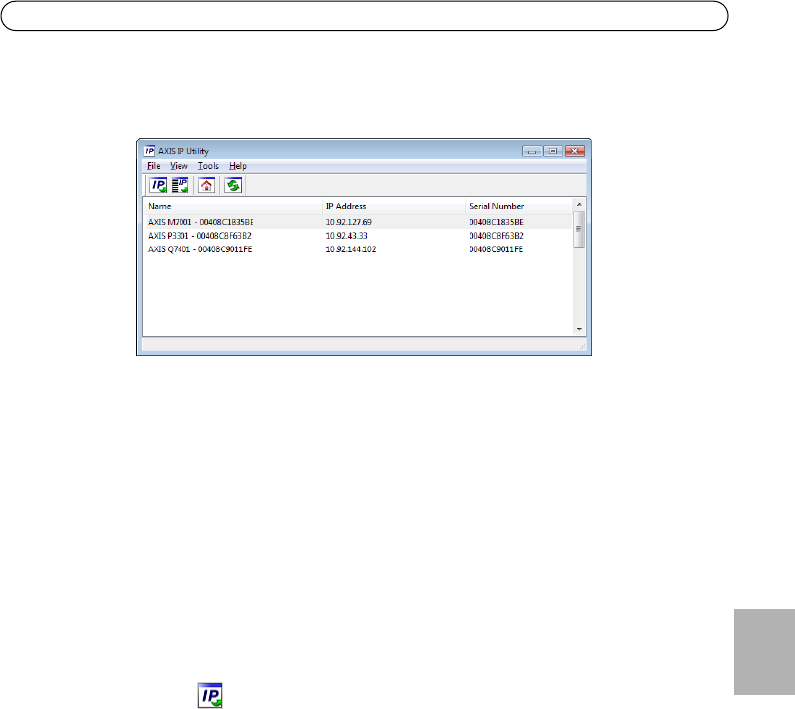The height and width of the screenshot is (709, 795).
Task: Click the green Refresh icon
Action: pyautogui.click(x=233, y=185)
